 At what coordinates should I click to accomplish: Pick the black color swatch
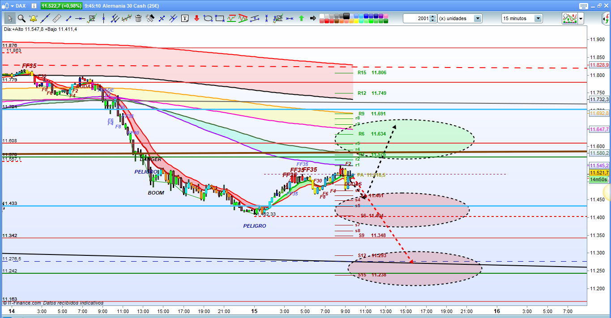(x=347, y=16)
